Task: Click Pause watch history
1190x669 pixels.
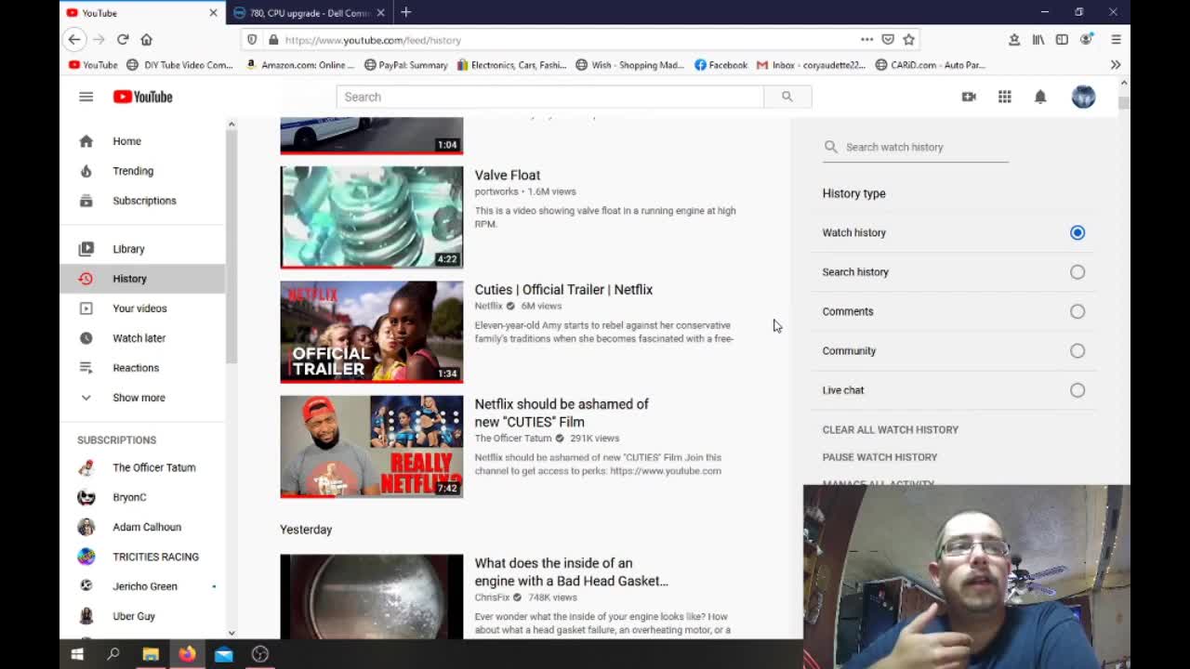Action: point(879,457)
